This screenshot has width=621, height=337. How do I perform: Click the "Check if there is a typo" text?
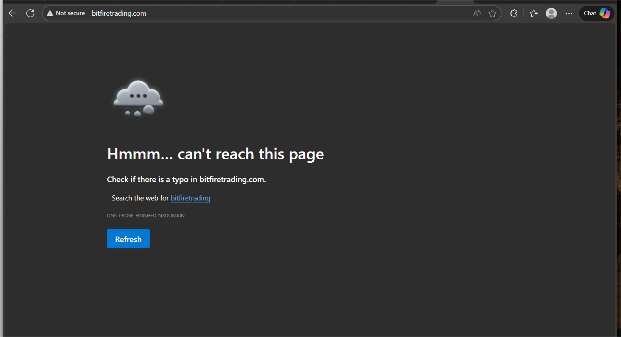(x=186, y=179)
